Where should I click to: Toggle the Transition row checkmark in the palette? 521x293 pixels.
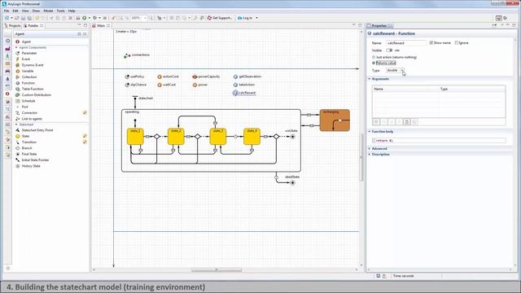click(x=85, y=142)
